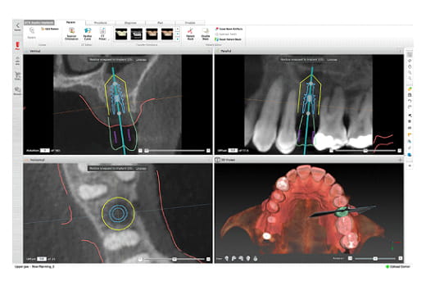The image size is (426, 295).
Task: Click the shopping cart icon in the left sidebar
Action: [x=17, y=75]
